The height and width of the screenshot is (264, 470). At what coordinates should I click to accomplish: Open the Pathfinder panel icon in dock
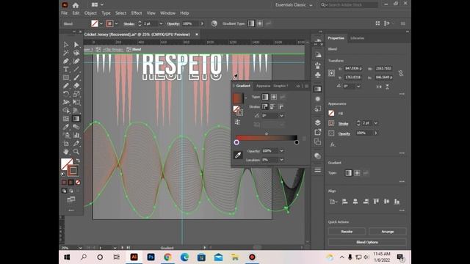point(318,142)
